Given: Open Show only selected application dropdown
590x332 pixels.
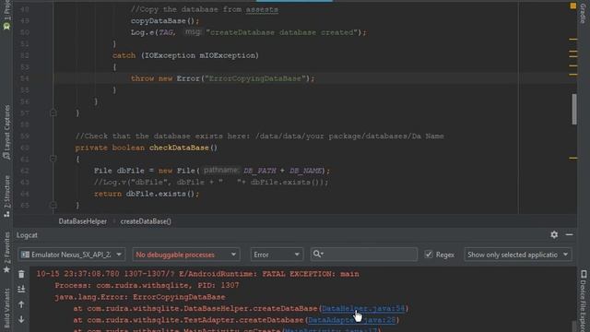Looking at the screenshot, I should coord(518,255).
